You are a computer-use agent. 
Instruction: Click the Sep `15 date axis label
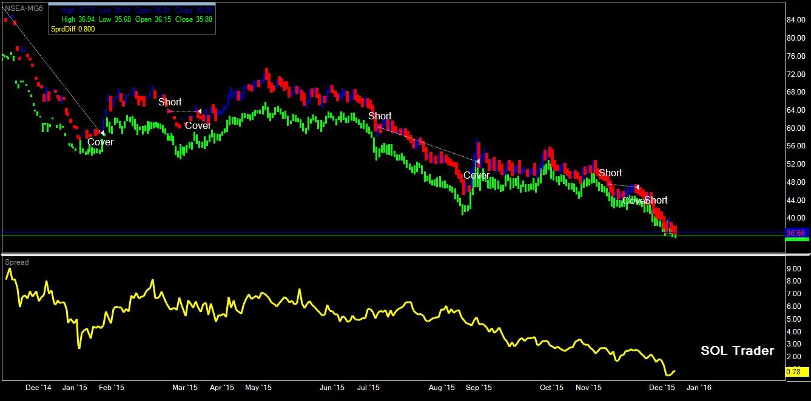tap(479, 387)
